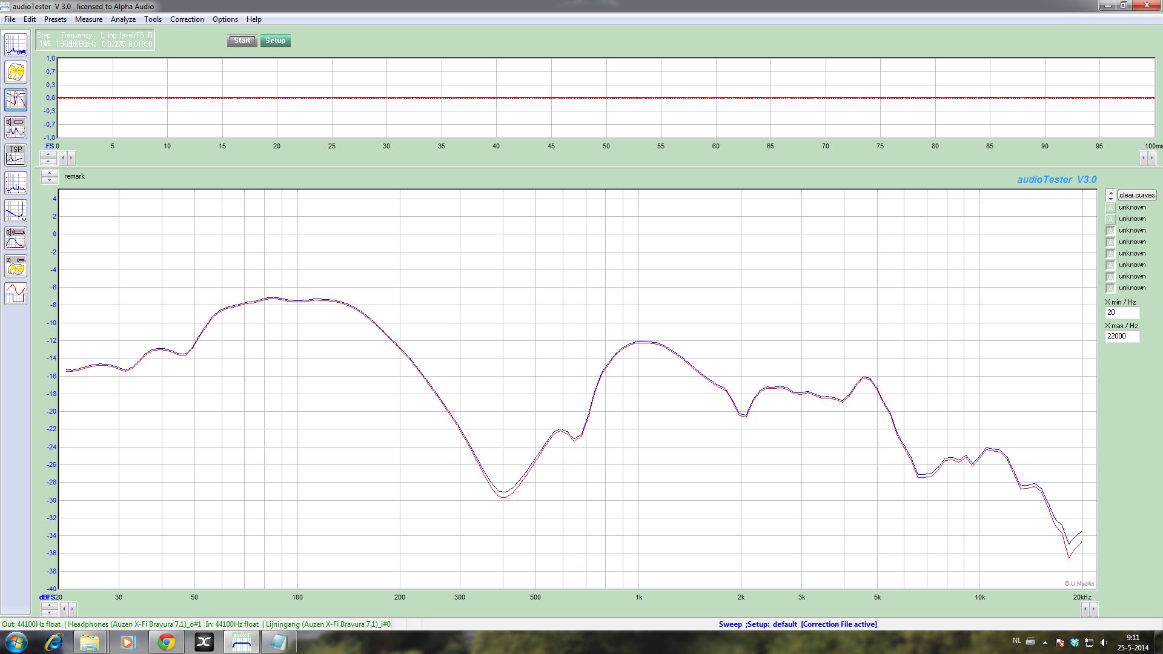
Task: Click status text 'In: 44100Hz float'
Action: pyautogui.click(x=232, y=624)
